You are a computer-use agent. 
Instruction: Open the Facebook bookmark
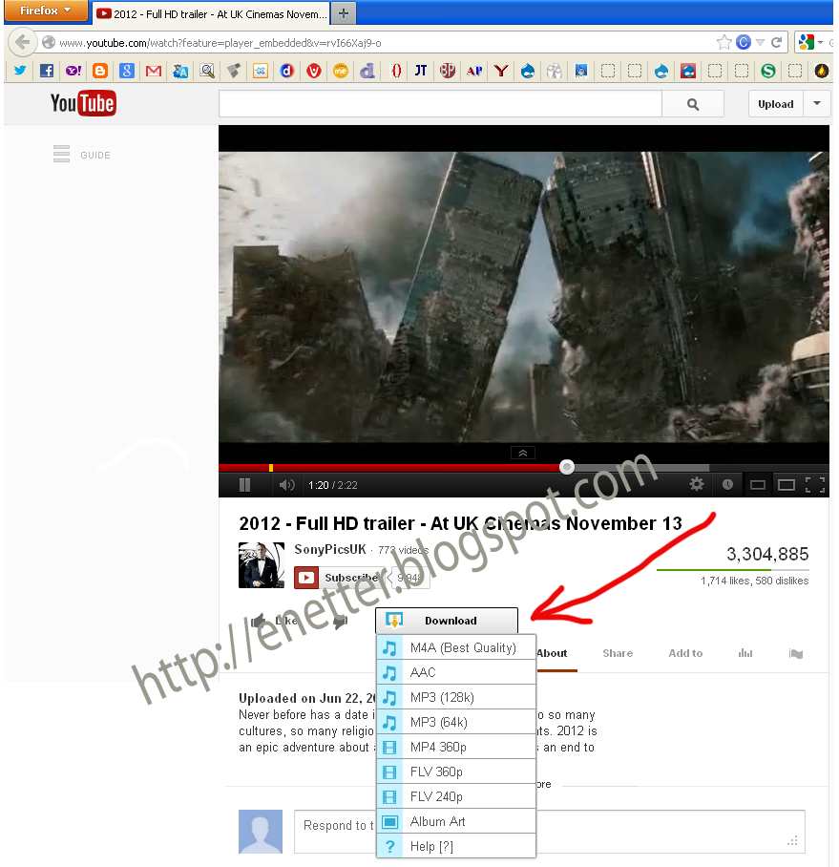click(x=47, y=71)
